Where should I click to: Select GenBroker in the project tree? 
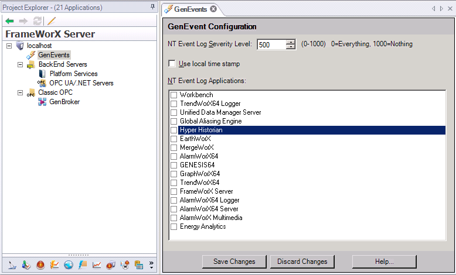(x=64, y=102)
